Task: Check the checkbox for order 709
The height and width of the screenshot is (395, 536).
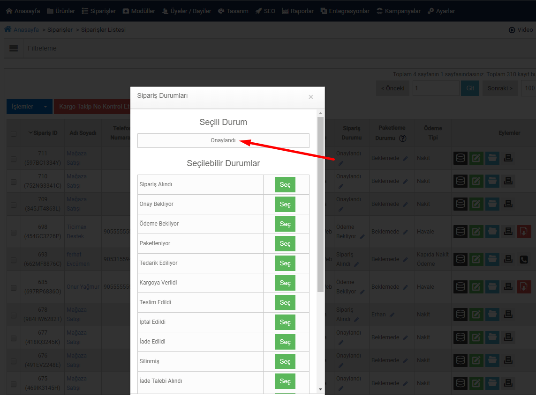Action: 14,205
